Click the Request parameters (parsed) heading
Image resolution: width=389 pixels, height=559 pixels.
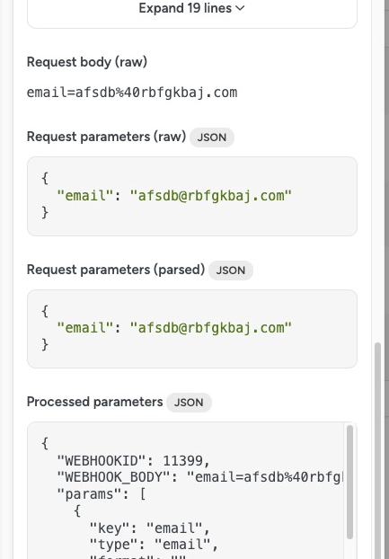click(x=116, y=270)
